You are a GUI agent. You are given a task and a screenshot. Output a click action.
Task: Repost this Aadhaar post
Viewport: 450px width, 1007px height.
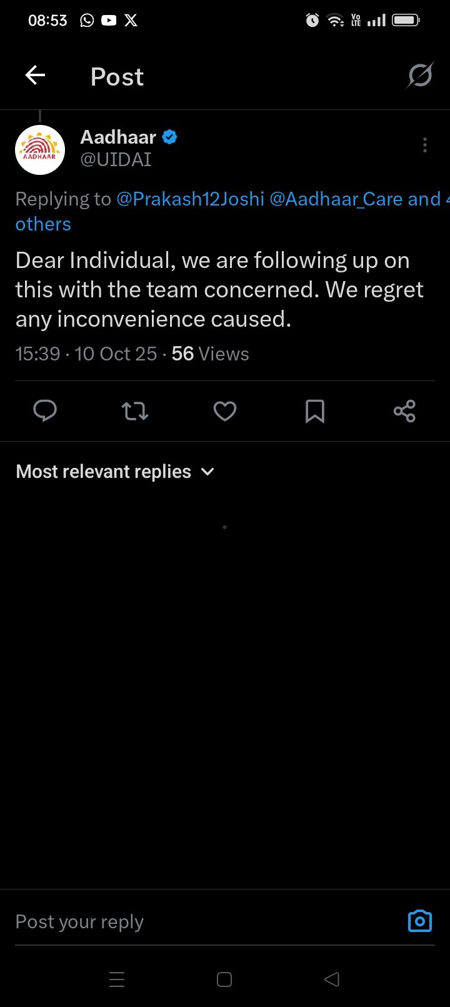tap(134, 411)
